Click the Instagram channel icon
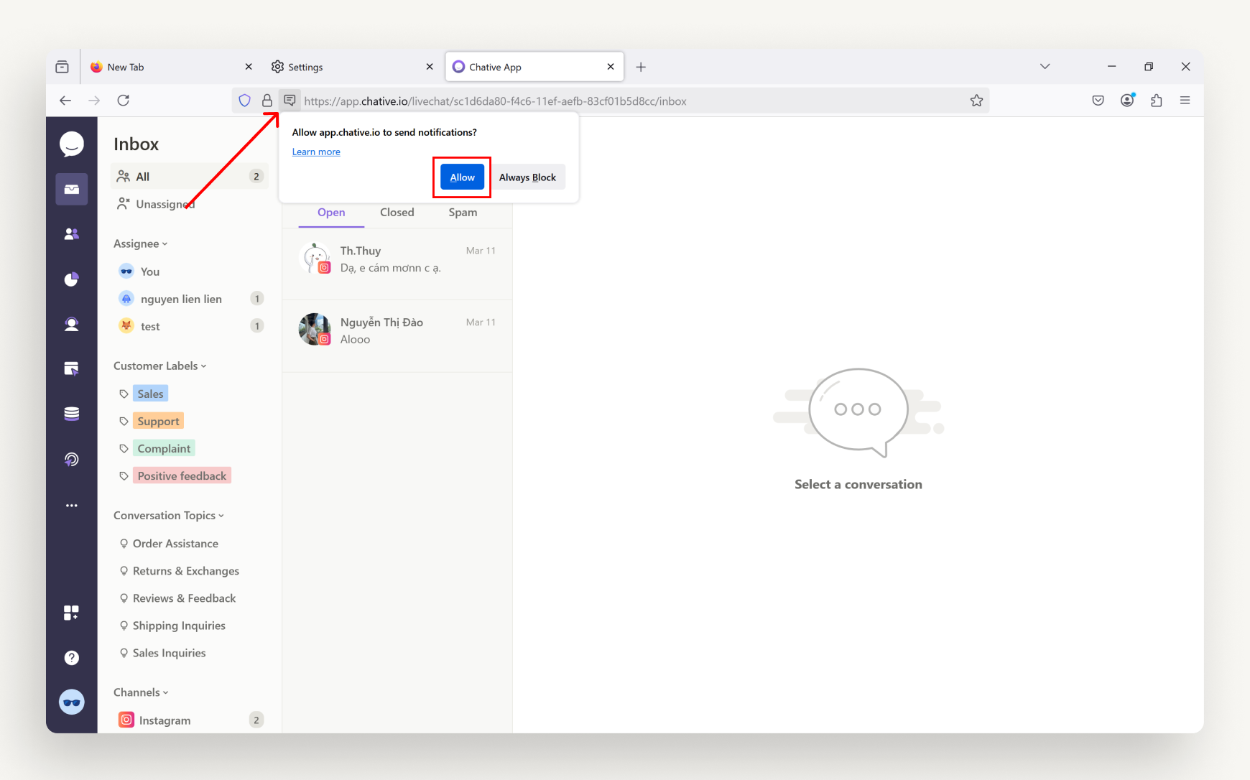This screenshot has width=1250, height=780. (x=126, y=719)
